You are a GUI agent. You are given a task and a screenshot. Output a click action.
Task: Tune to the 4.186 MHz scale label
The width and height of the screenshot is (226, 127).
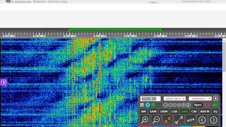100,36
